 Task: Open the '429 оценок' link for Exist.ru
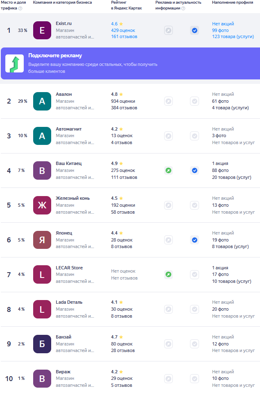click(123, 30)
